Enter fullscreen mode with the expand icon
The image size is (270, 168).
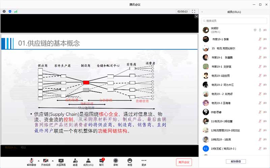point(194,11)
